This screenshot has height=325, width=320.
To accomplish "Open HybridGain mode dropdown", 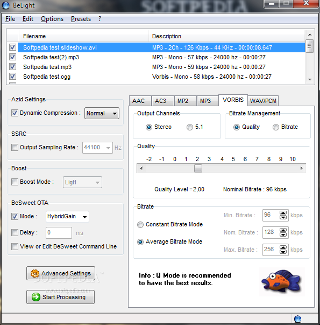I will pos(67,217).
